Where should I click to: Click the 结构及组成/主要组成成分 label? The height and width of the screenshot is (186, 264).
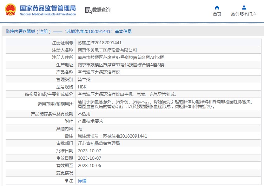coord(49,94)
